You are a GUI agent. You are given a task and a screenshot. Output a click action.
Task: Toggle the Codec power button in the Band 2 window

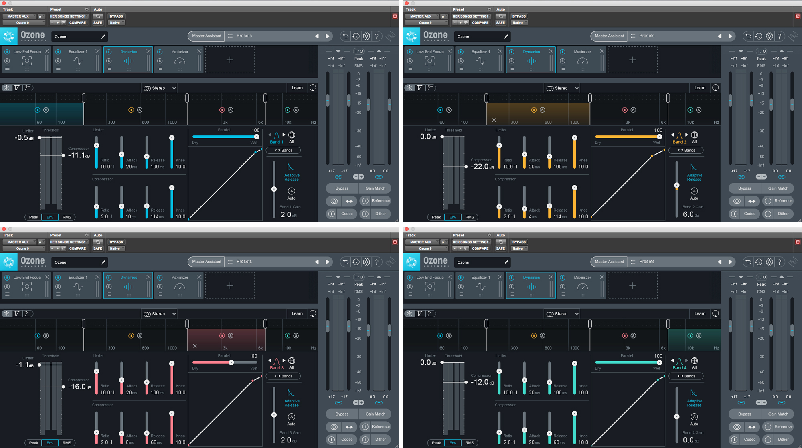tap(734, 214)
